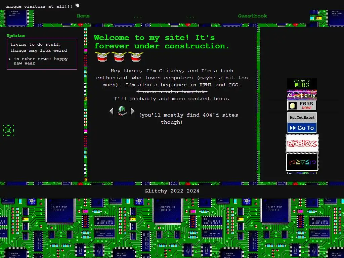344x258 pixels.
Task: Open the Home navigation link
Action: point(83,16)
